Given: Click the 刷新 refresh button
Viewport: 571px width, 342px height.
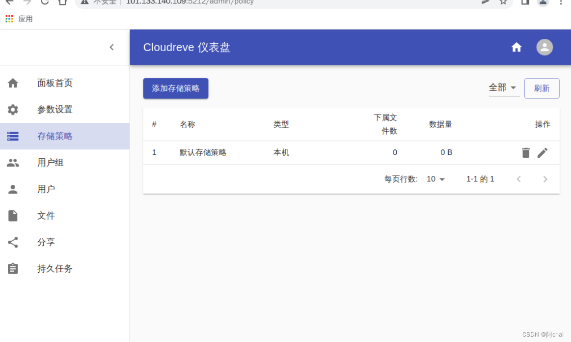Looking at the screenshot, I should point(542,88).
